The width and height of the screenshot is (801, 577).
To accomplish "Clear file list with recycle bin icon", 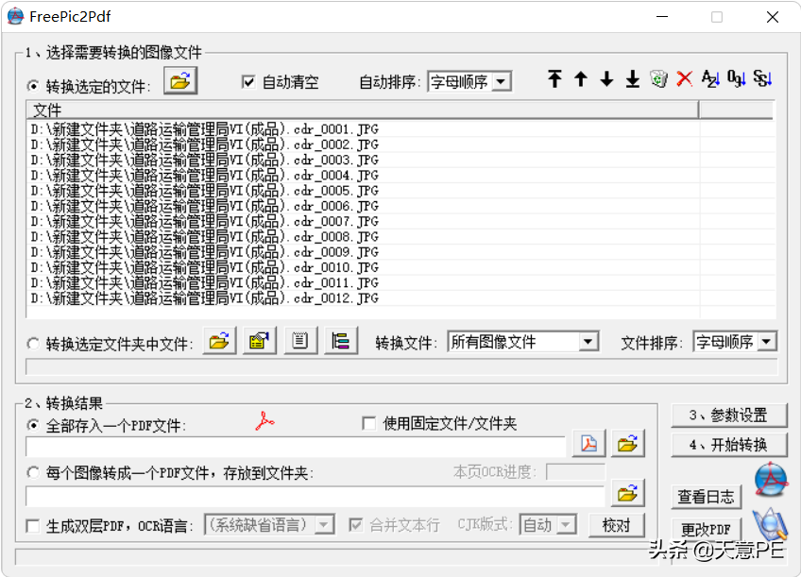I will pos(658,79).
